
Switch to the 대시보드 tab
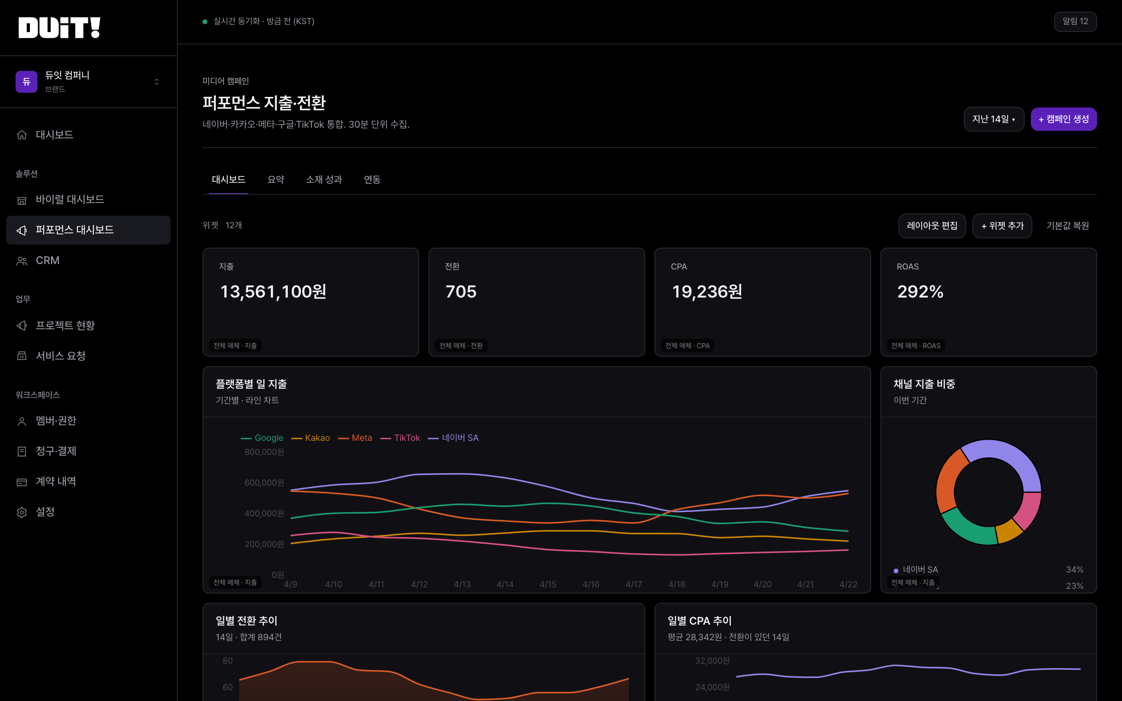(229, 180)
